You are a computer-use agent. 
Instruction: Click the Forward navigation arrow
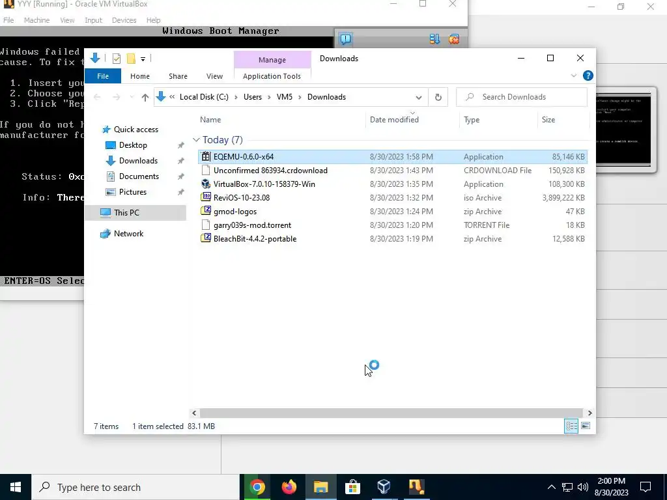click(x=116, y=98)
